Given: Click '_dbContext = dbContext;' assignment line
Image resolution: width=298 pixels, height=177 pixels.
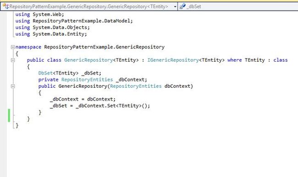Looking at the screenshot, I should 83,99.
